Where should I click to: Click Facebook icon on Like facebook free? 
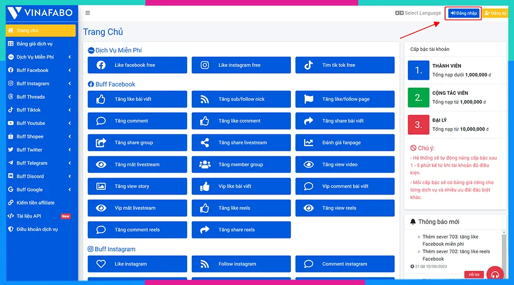click(x=101, y=65)
